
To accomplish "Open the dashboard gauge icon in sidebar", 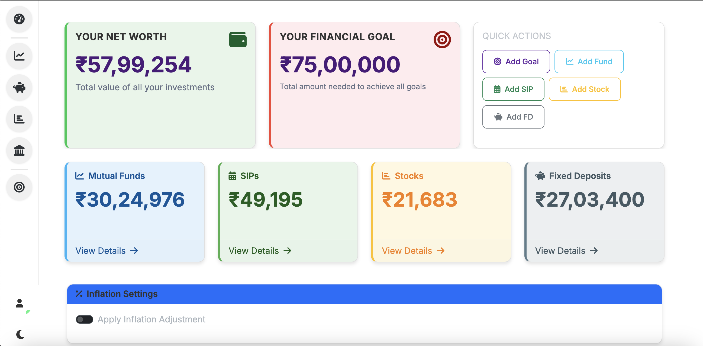I will click(x=19, y=19).
